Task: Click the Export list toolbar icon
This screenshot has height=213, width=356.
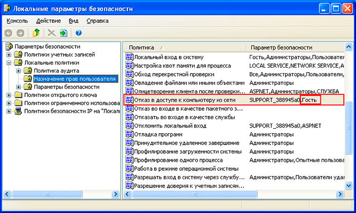Action: 63,33
